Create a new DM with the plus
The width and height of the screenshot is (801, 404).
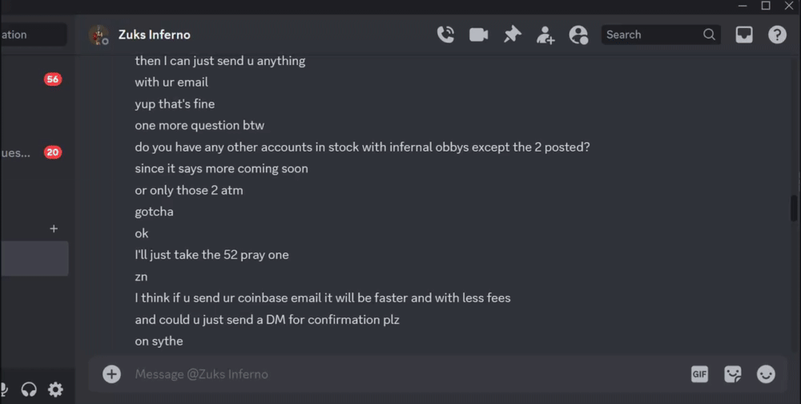[54, 228]
